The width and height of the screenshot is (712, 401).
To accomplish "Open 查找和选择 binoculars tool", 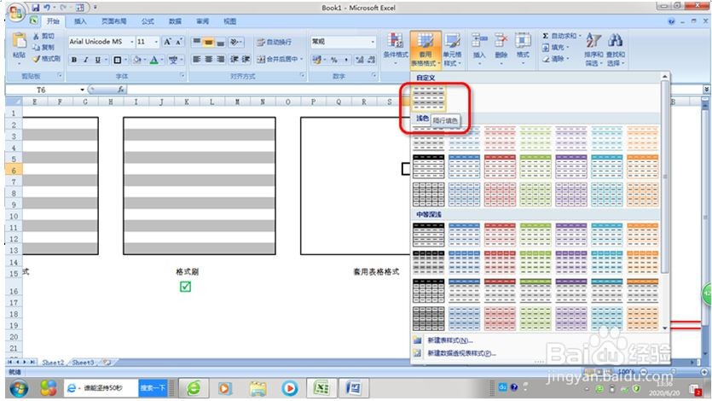I will [x=616, y=49].
